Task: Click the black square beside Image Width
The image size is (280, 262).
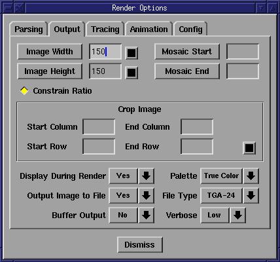Action: 131,53
